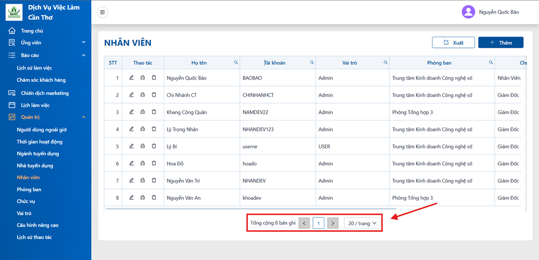Select Ngành tuyển dụng in sidebar

click(38, 153)
